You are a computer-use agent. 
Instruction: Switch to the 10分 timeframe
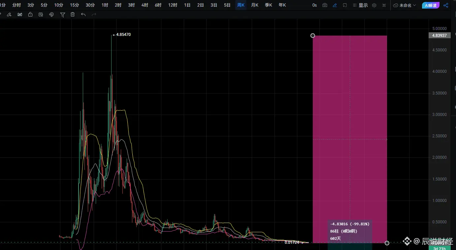point(59,5)
